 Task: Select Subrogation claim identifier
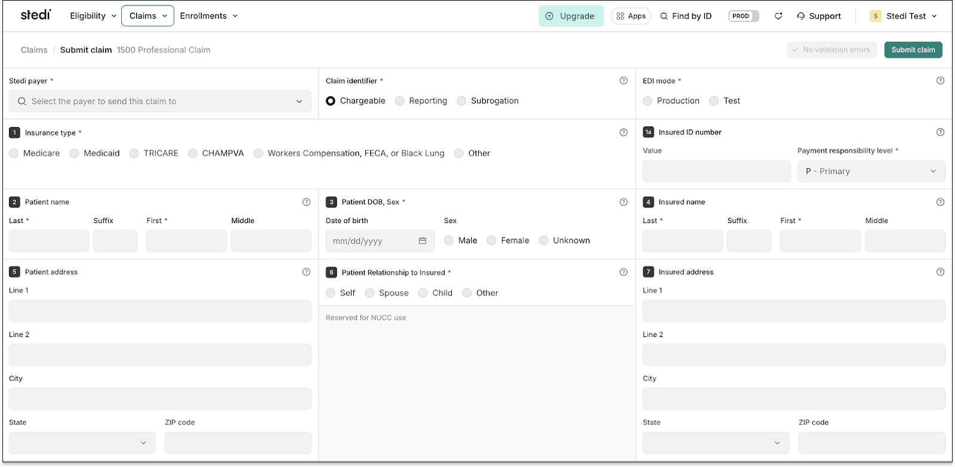[461, 101]
